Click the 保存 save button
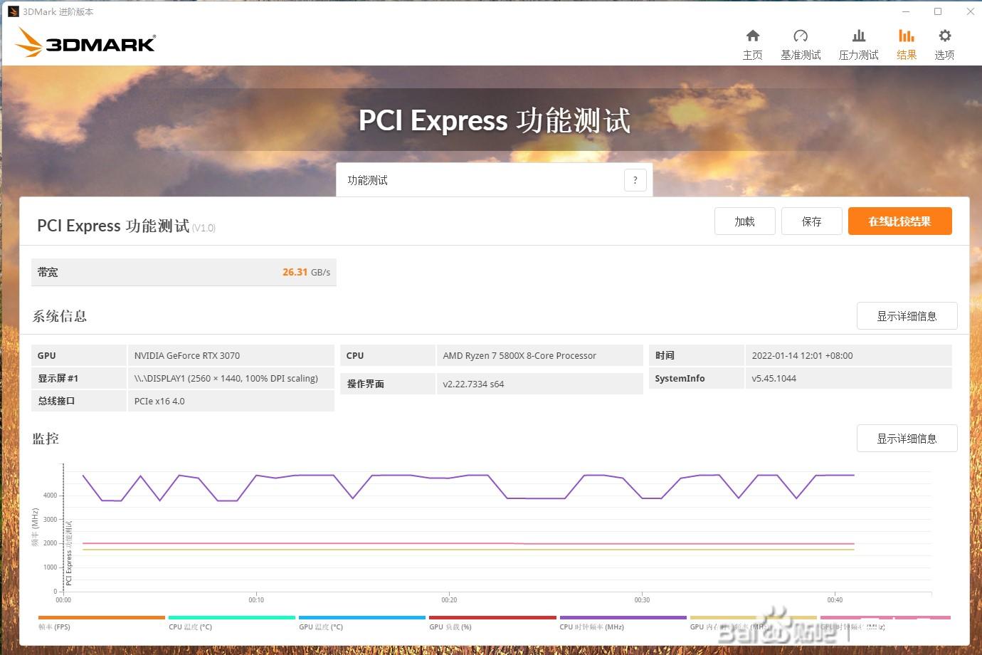This screenshot has width=982, height=655. pyautogui.click(x=812, y=221)
